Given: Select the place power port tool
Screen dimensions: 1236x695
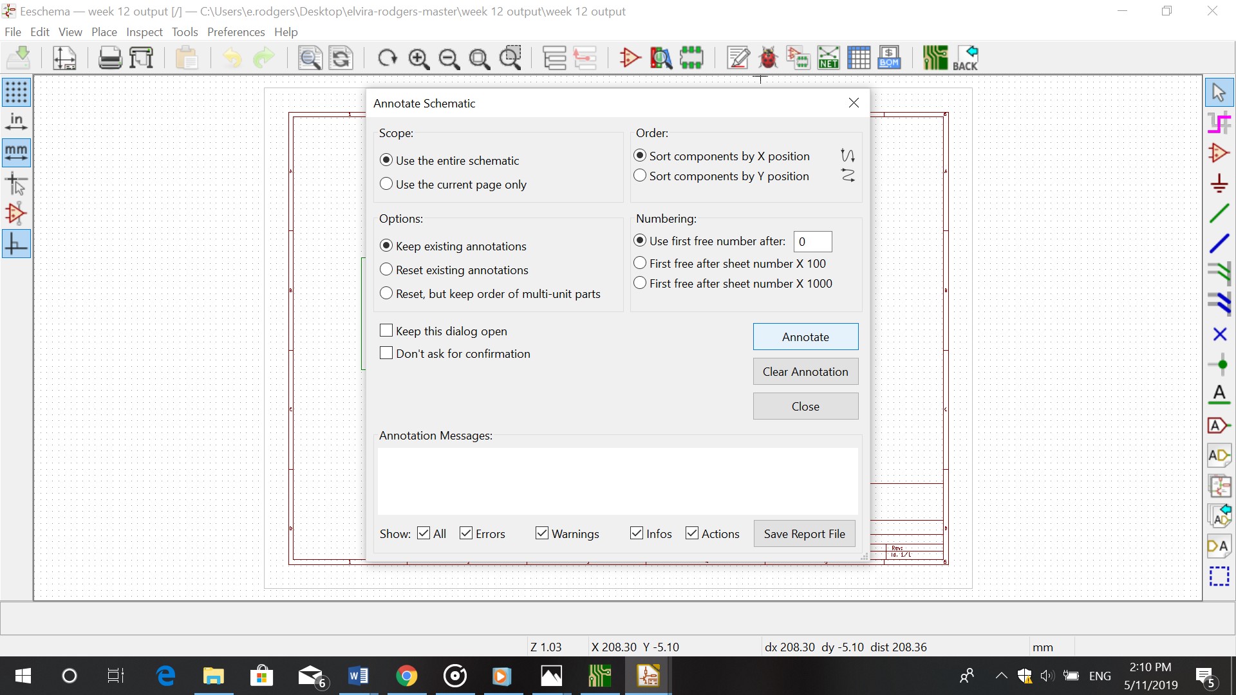Looking at the screenshot, I should 1219,183.
